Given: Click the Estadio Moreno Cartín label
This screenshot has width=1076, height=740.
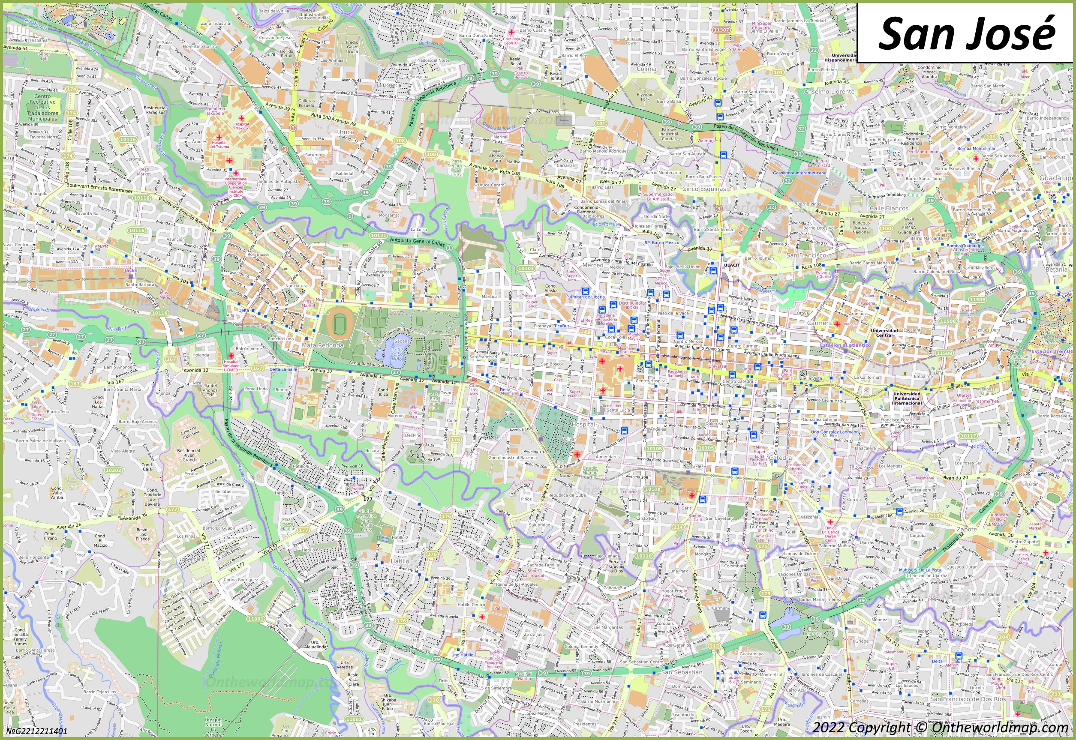Looking at the screenshot, I should [590, 473].
